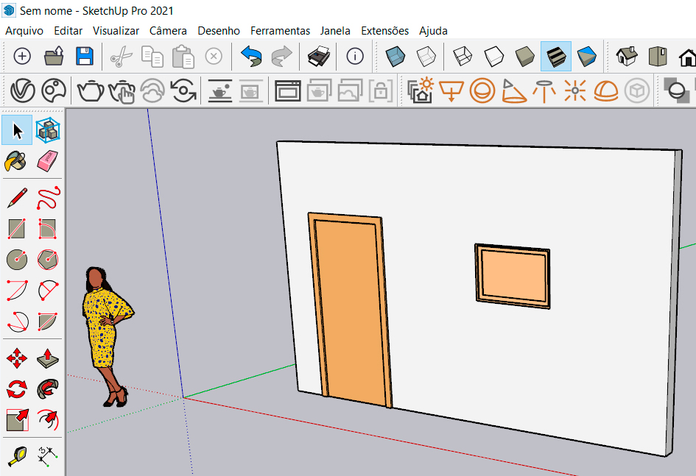Toggle the Back Edges style
The width and height of the screenshot is (696, 476).
tap(426, 57)
